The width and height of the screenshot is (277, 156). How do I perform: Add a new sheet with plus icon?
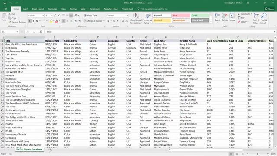point(50,150)
